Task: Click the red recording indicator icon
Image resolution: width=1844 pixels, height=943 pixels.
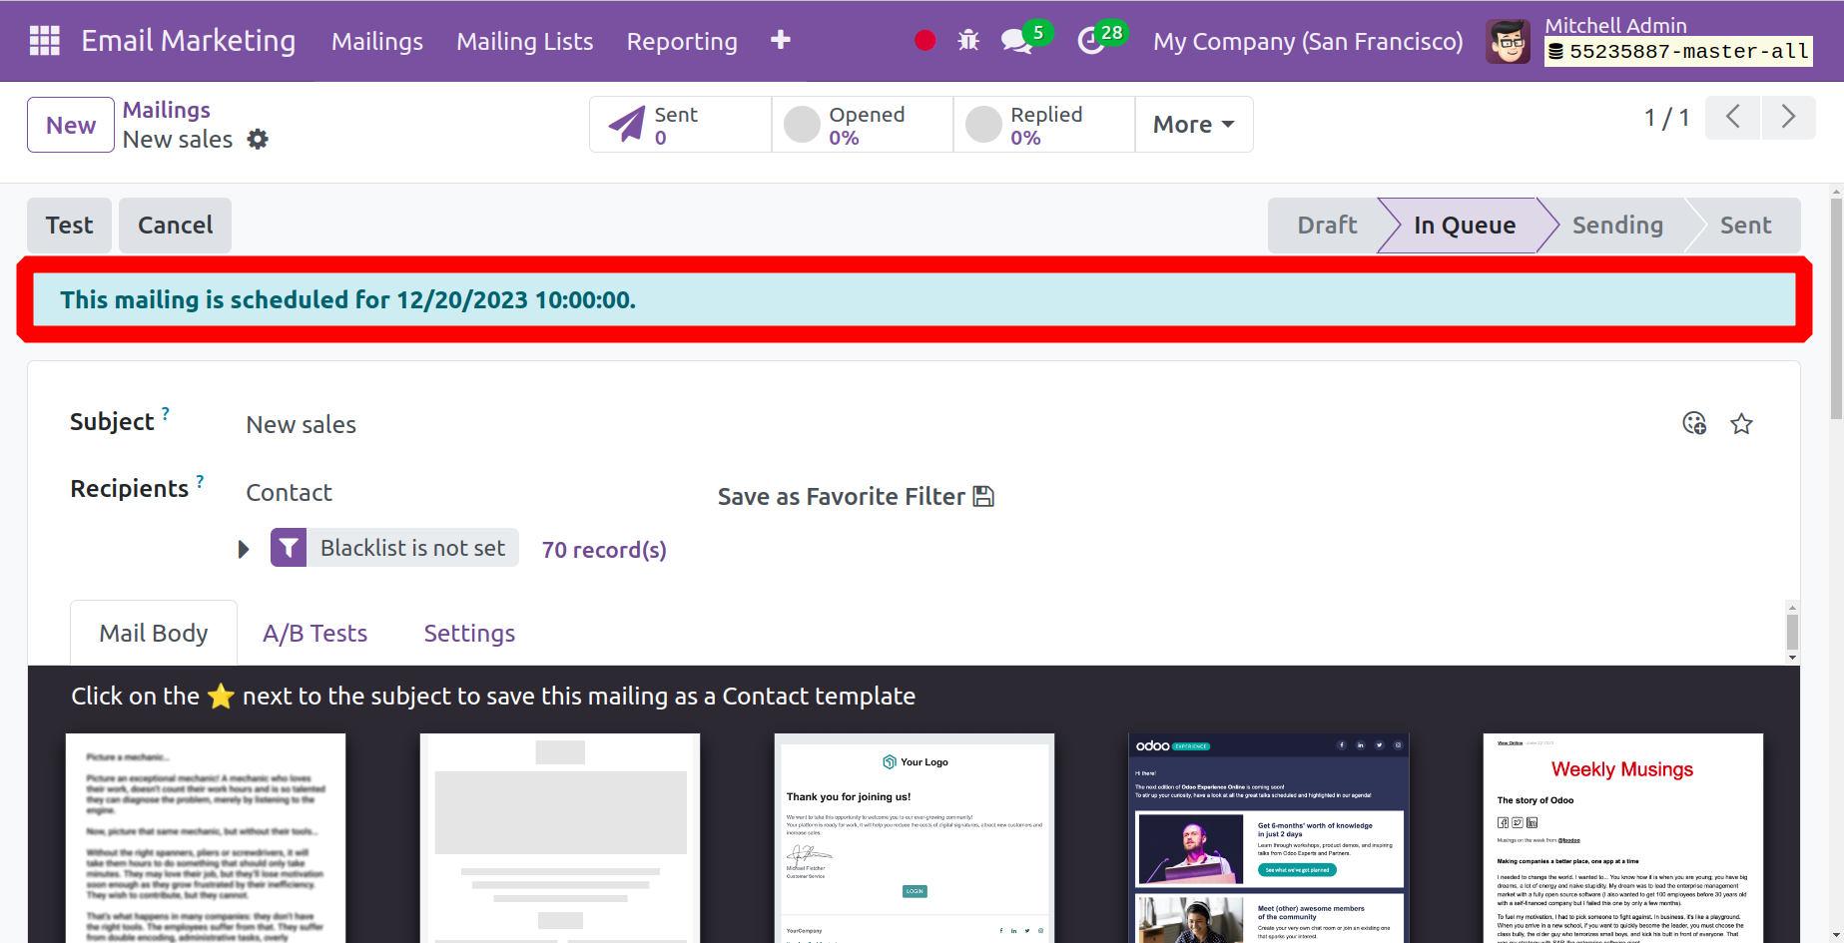Action: (924, 41)
